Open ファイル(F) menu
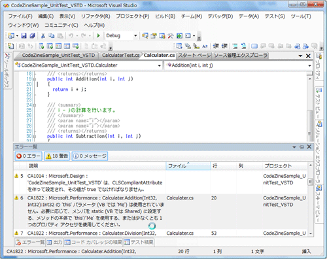 pos(20,16)
